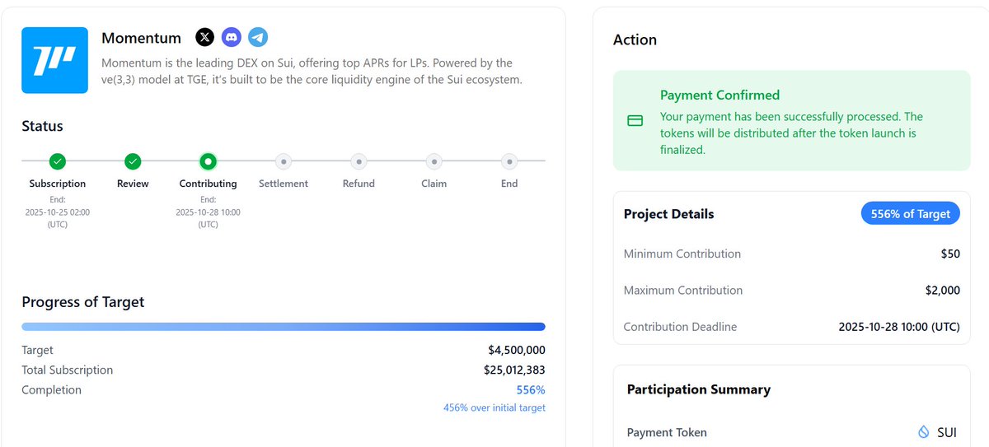This screenshot has width=989, height=447.
Task: Click the Participation Summary heading
Action: pyautogui.click(x=699, y=389)
